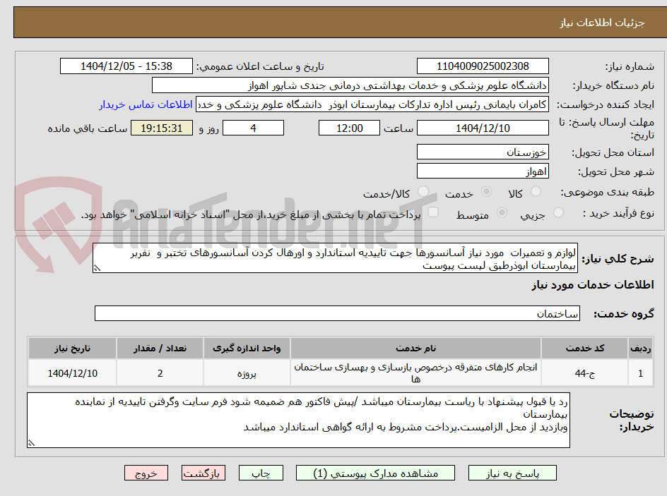The height and width of the screenshot is (496, 667).
Task: Click the چاپ print button
Action: click(261, 473)
